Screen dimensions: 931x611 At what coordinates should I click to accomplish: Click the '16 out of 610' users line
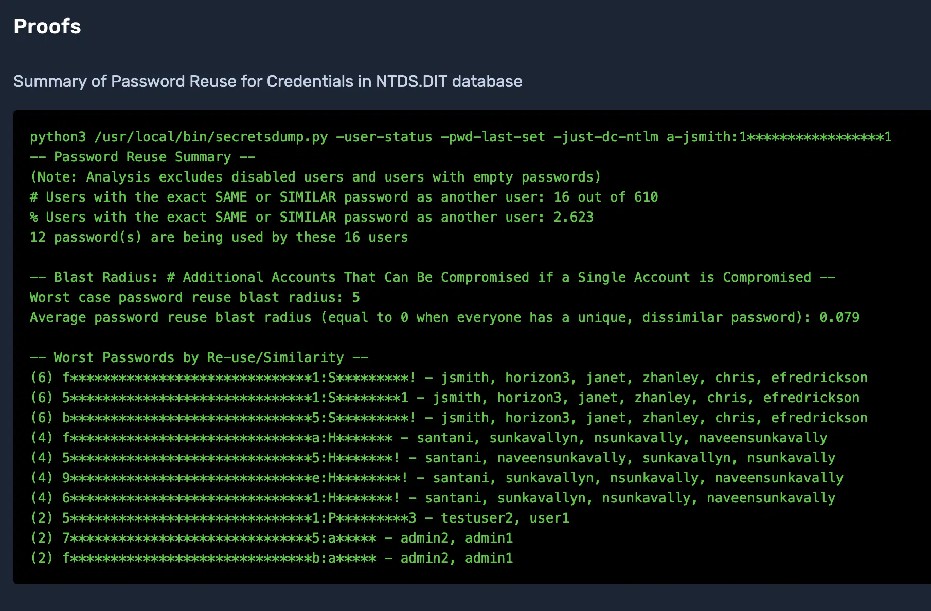click(344, 197)
